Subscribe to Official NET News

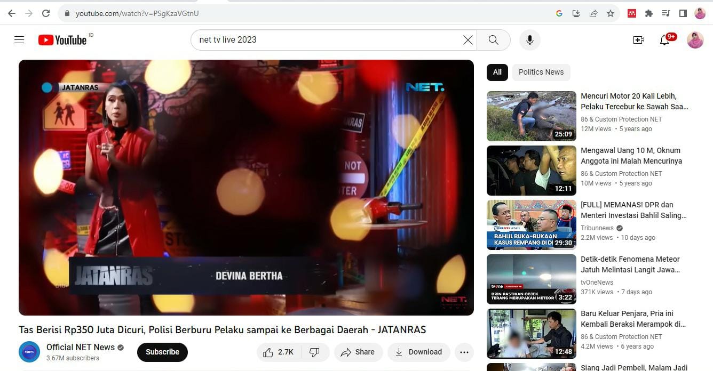(x=163, y=352)
